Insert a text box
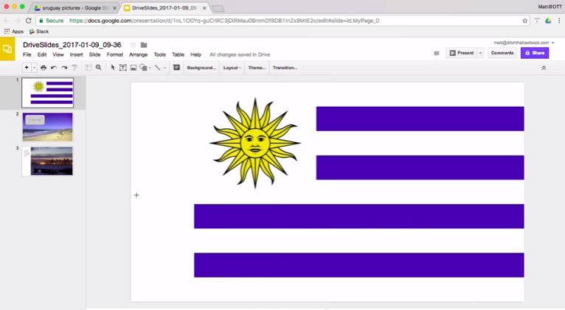Image resolution: width=565 pixels, height=310 pixels. click(x=123, y=68)
